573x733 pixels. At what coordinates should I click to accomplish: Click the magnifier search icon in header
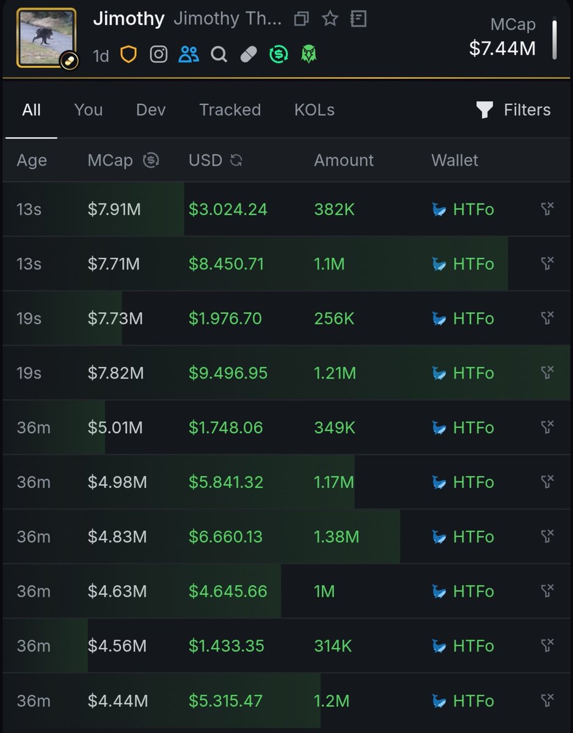(219, 56)
